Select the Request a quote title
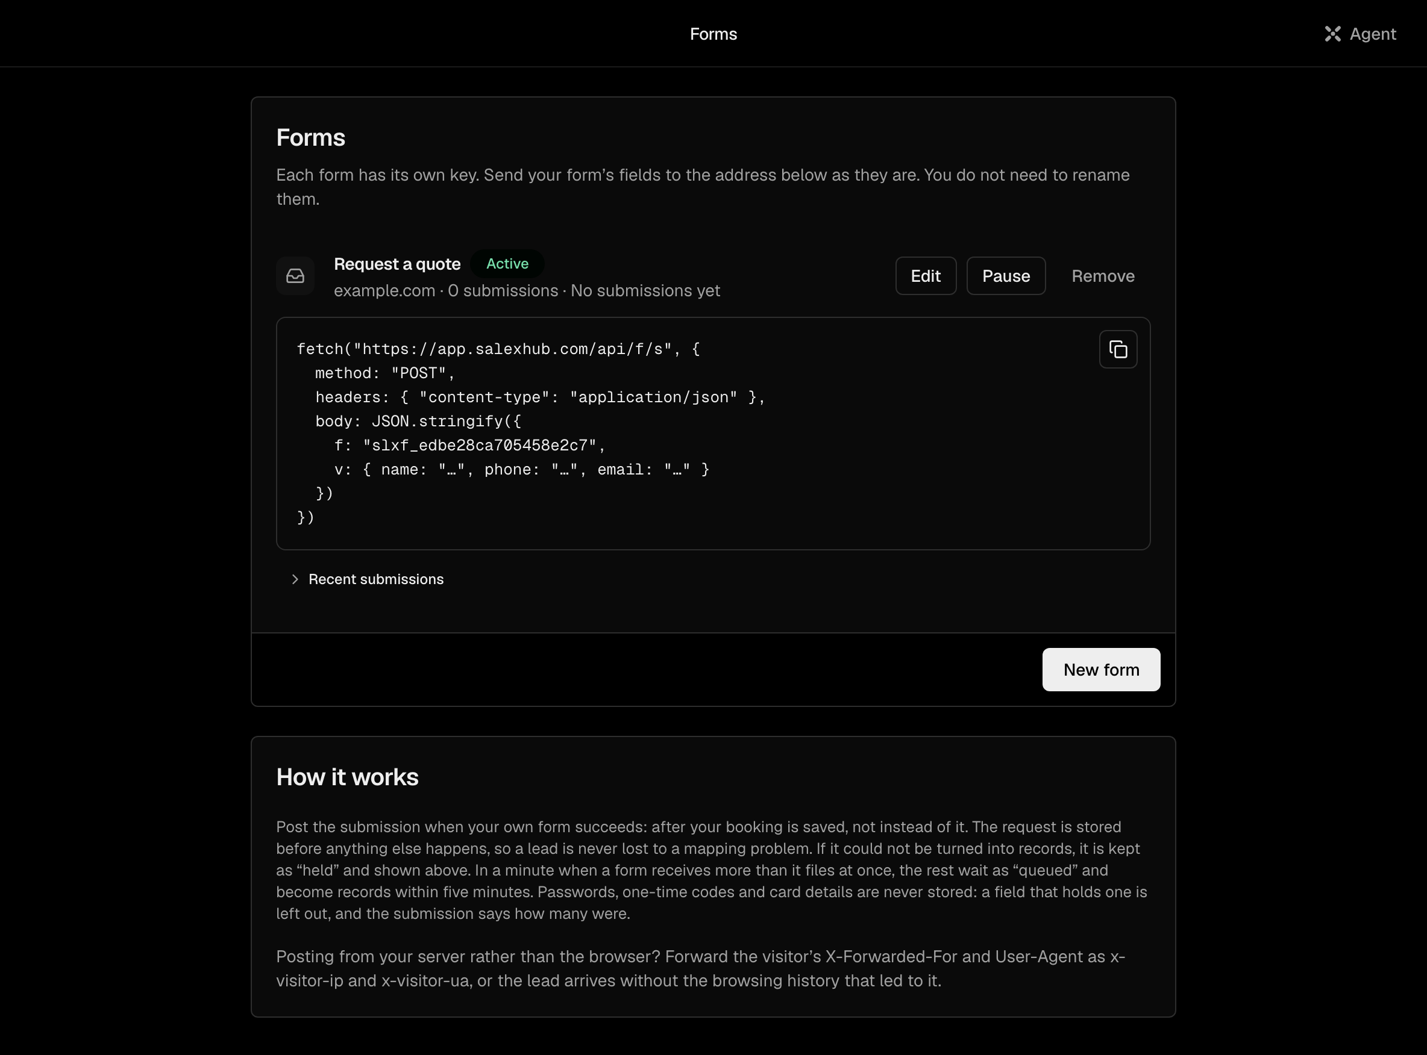The image size is (1427, 1055). tap(397, 264)
